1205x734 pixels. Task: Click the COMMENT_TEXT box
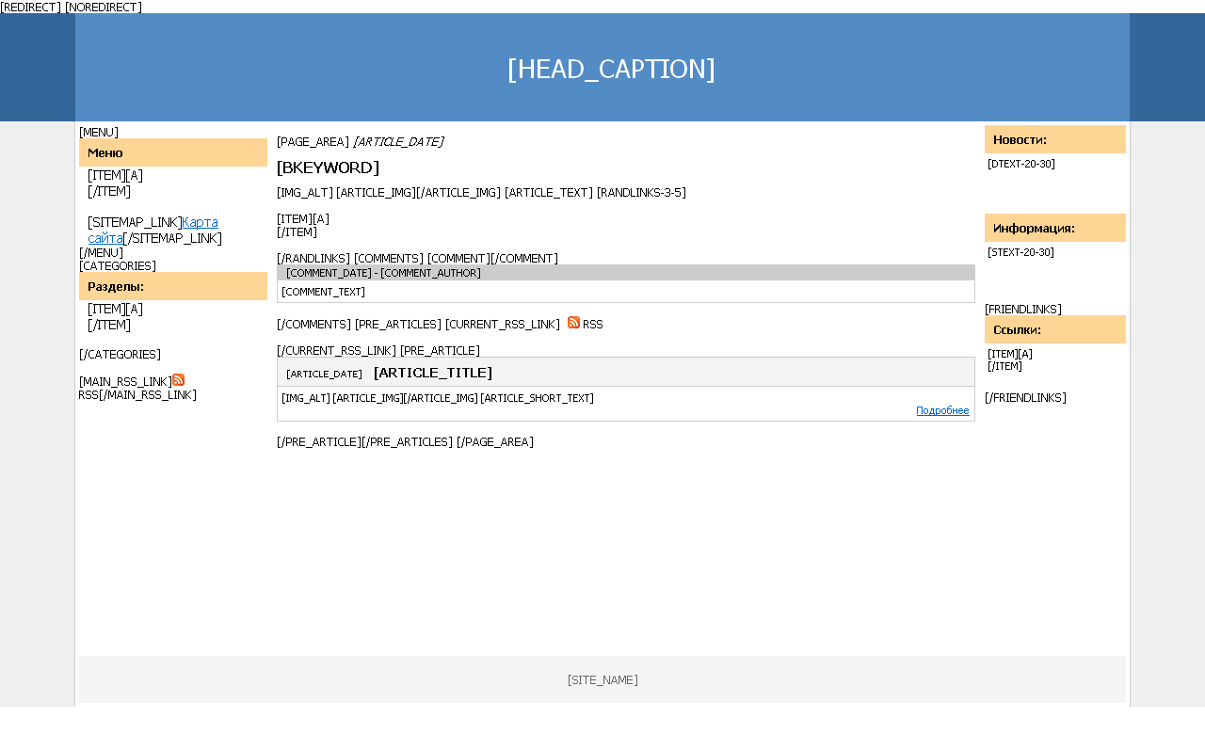pyautogui.click(x=626, y=292)
